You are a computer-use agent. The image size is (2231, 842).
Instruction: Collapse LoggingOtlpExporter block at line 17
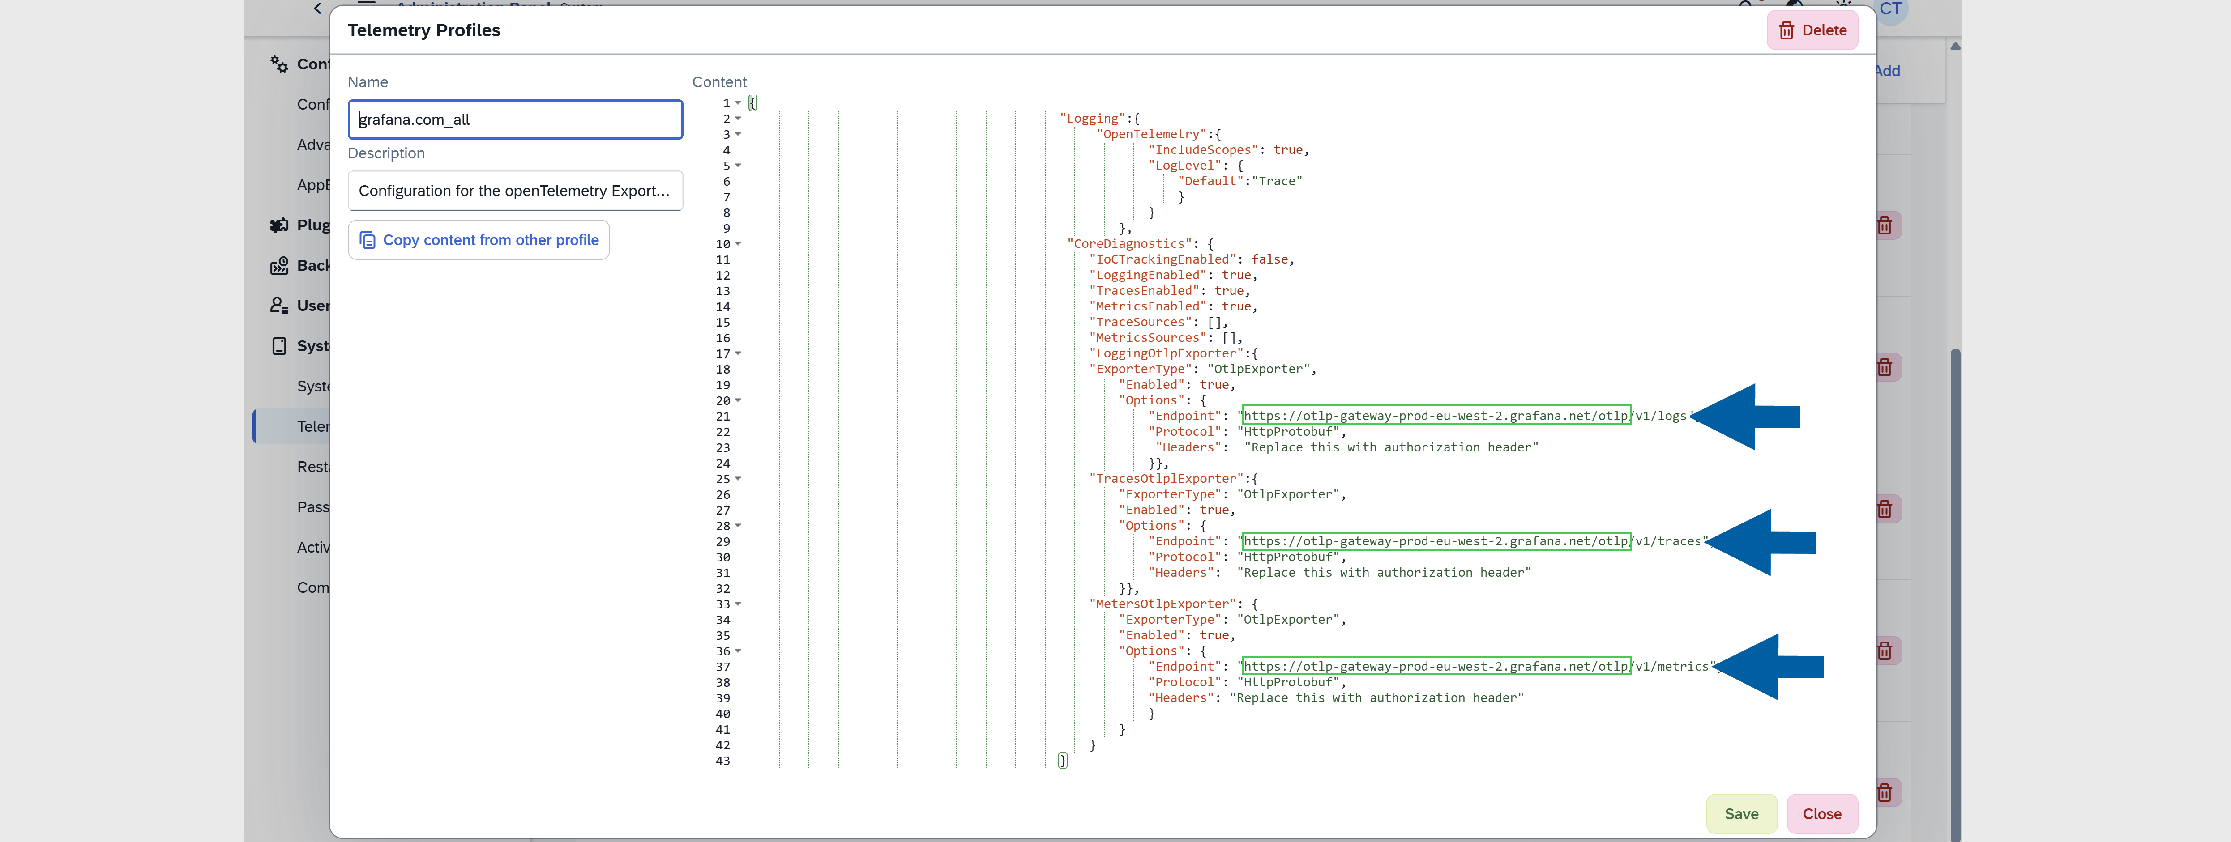tap(738, 353)
